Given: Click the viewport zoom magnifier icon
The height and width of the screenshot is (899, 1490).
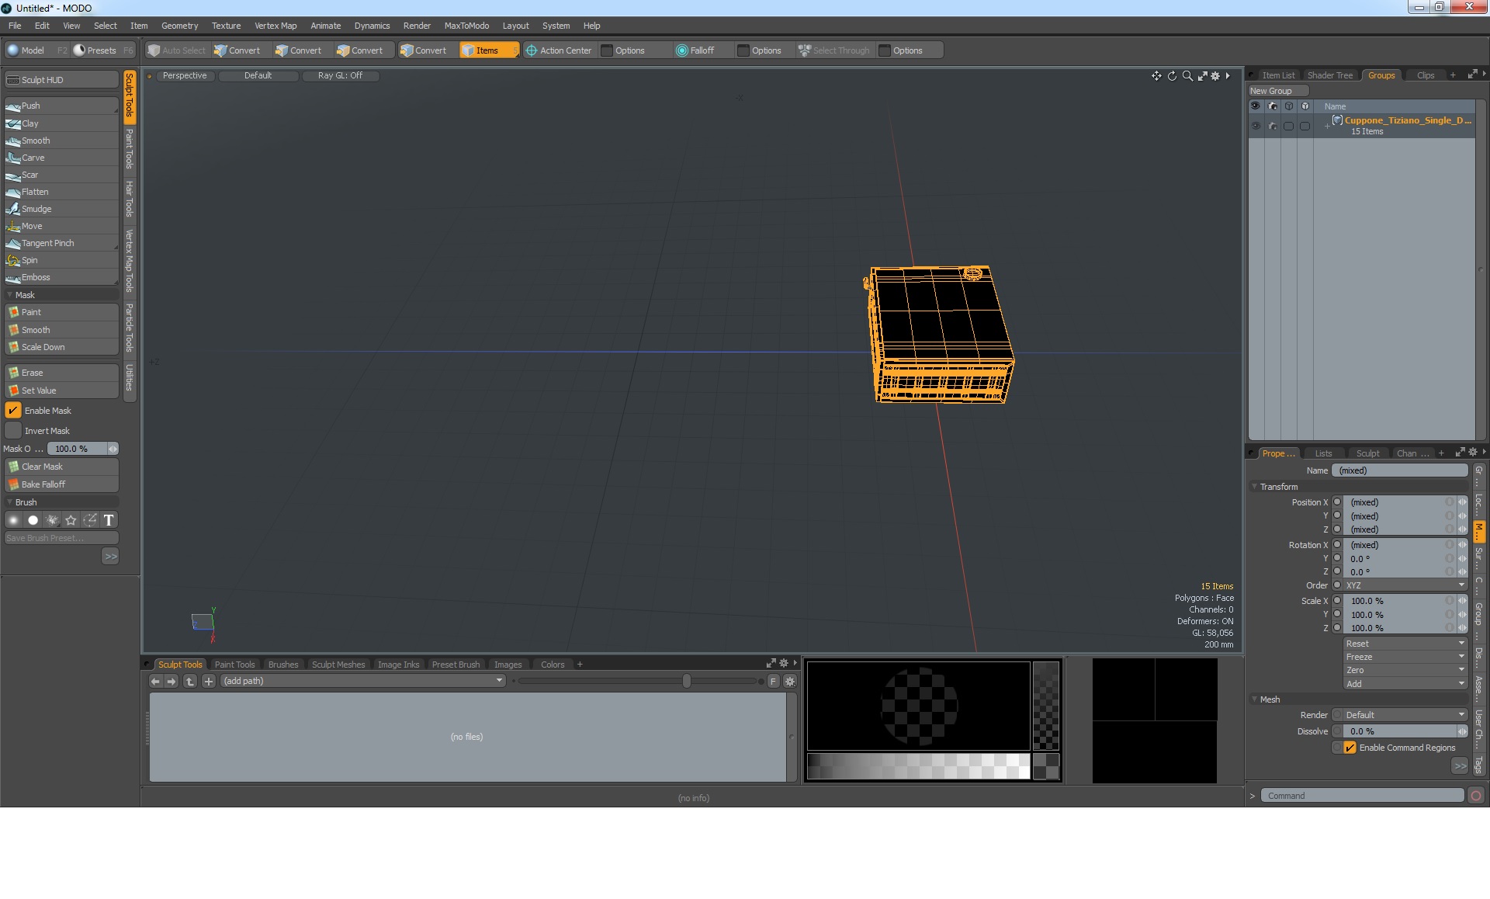Looking at the screenshot, I should tap(1187, 76).
